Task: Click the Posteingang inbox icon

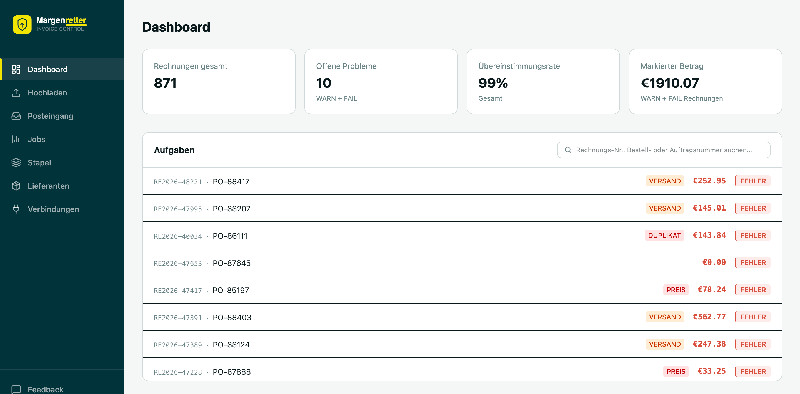Action: 16,116
